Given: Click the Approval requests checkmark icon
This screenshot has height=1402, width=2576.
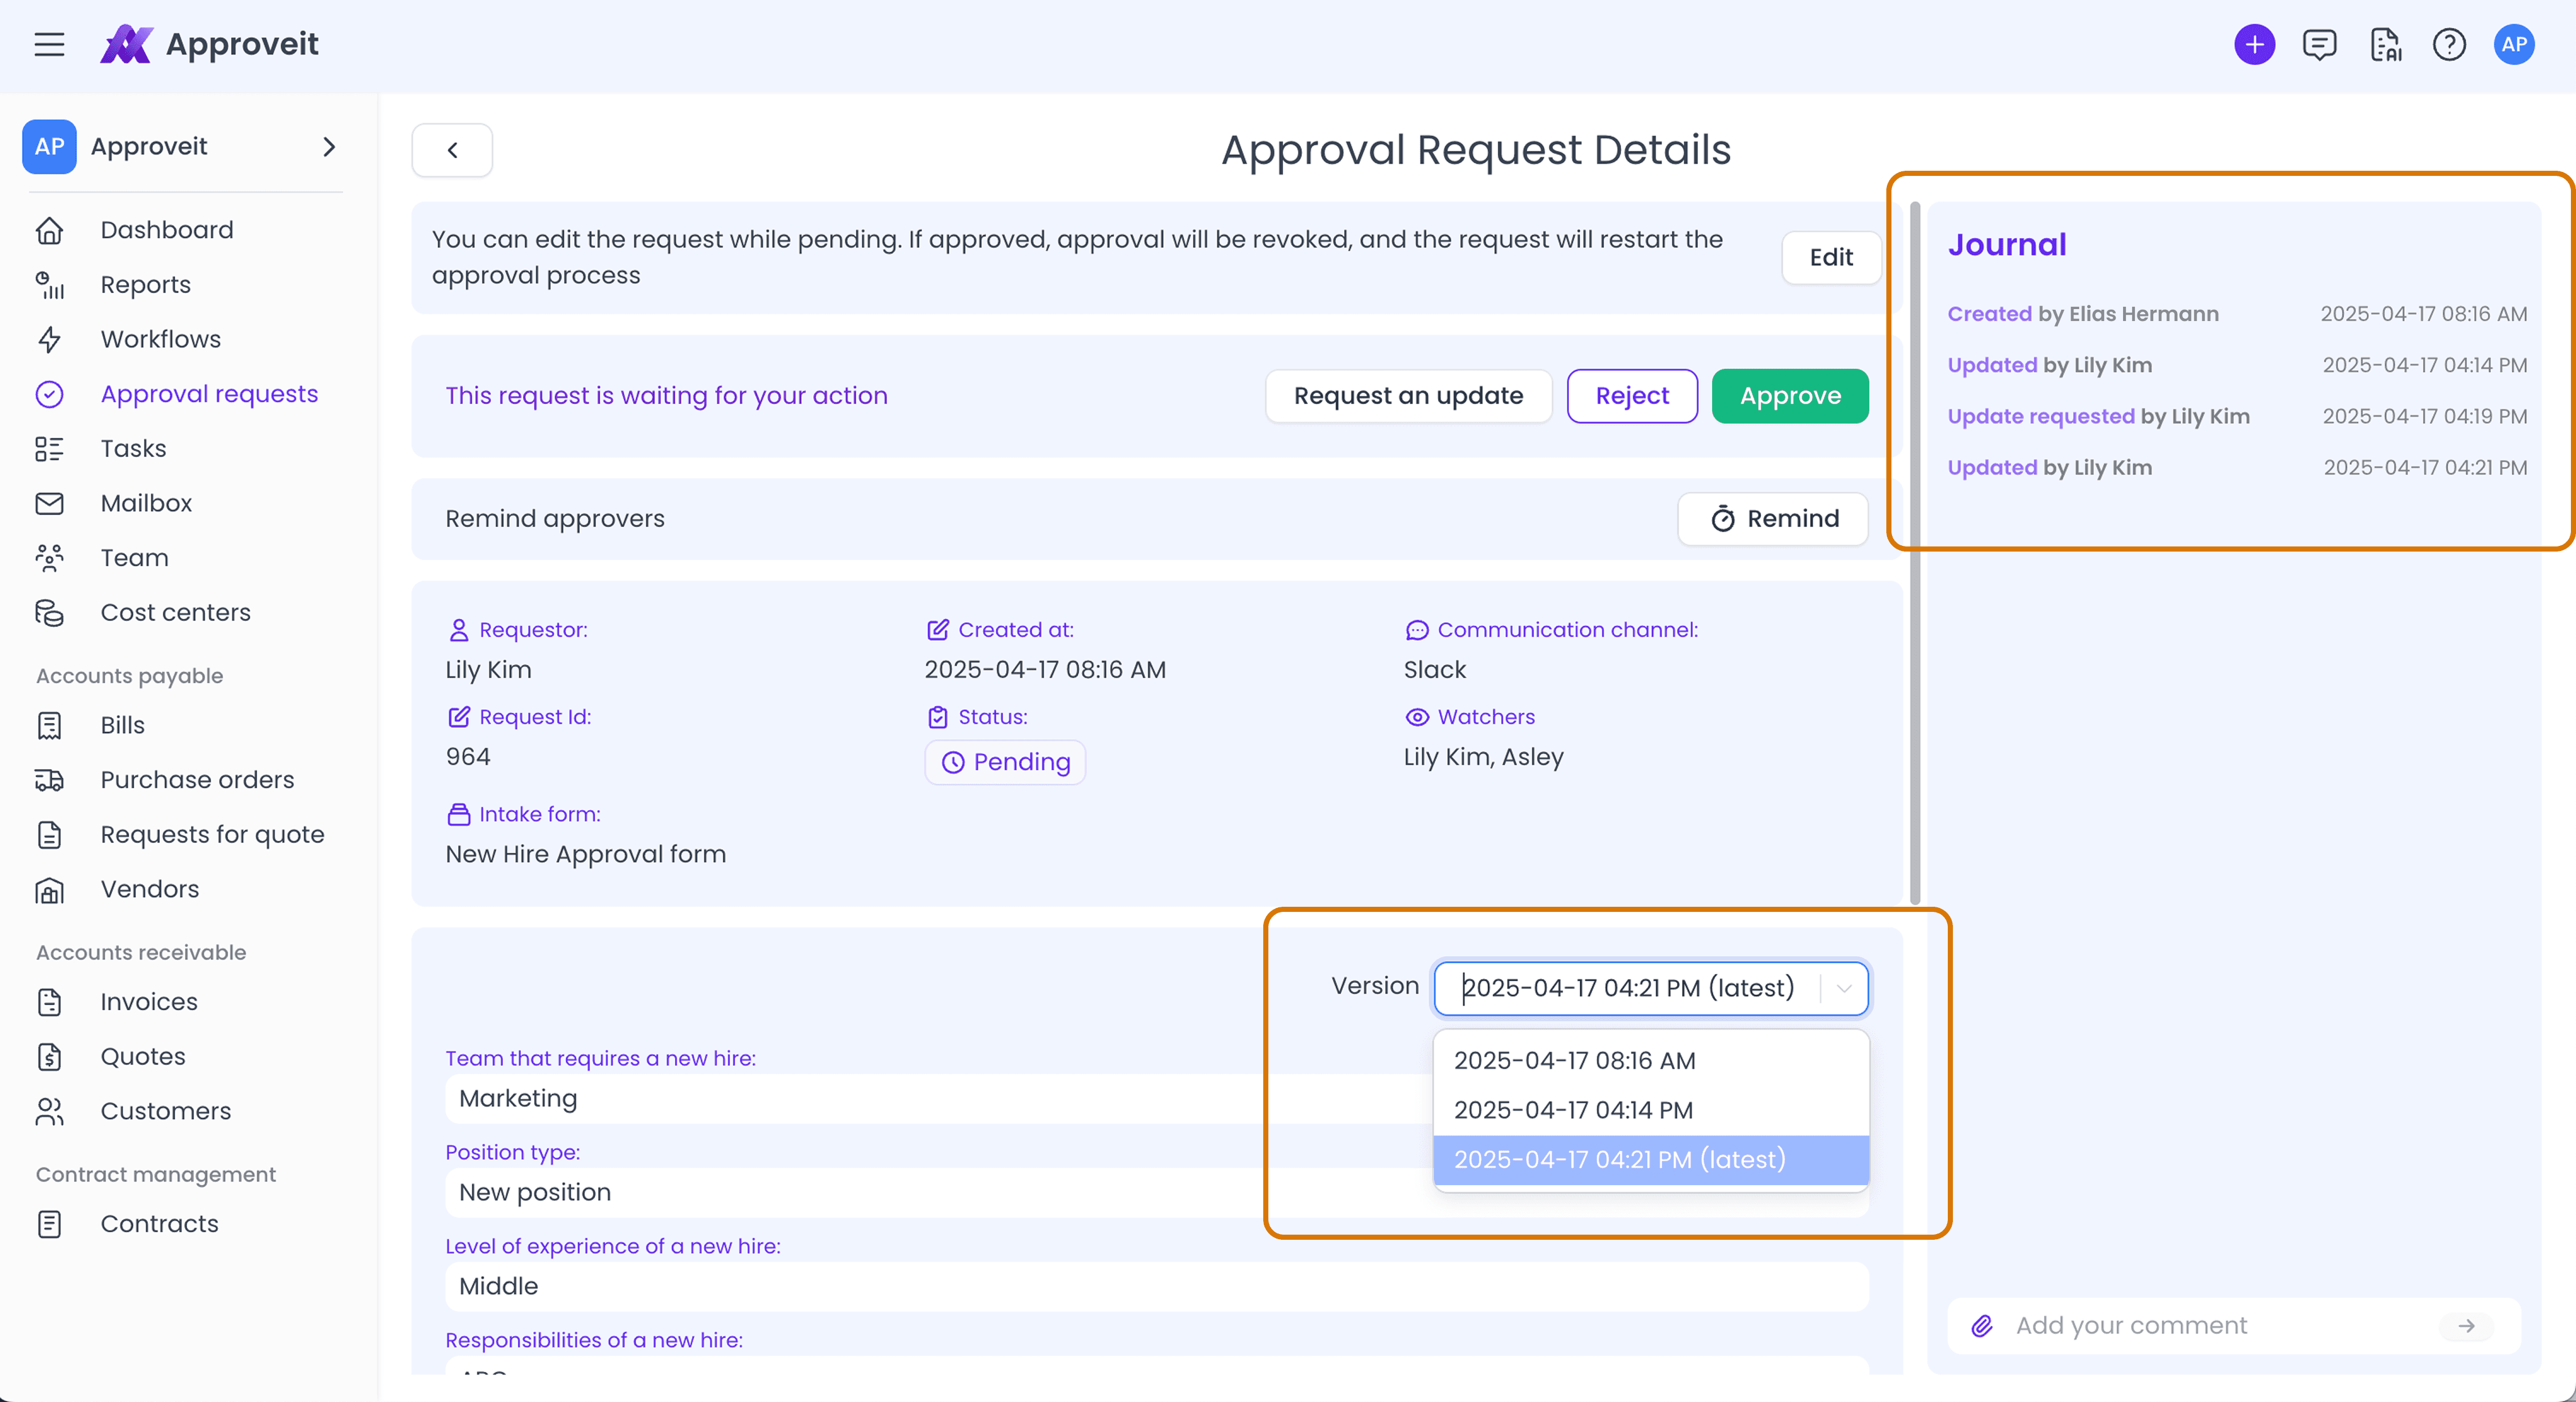Looking at the screenshot, I should [49, 394].
